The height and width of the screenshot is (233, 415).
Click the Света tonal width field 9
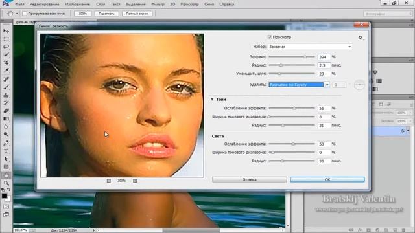click(x=324, y=153)
